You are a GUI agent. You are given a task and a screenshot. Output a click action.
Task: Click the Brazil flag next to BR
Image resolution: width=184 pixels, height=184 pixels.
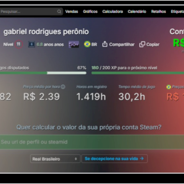point(87,44)
